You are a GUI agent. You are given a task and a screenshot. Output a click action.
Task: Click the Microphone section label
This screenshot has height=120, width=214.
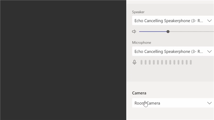(141, 43)
